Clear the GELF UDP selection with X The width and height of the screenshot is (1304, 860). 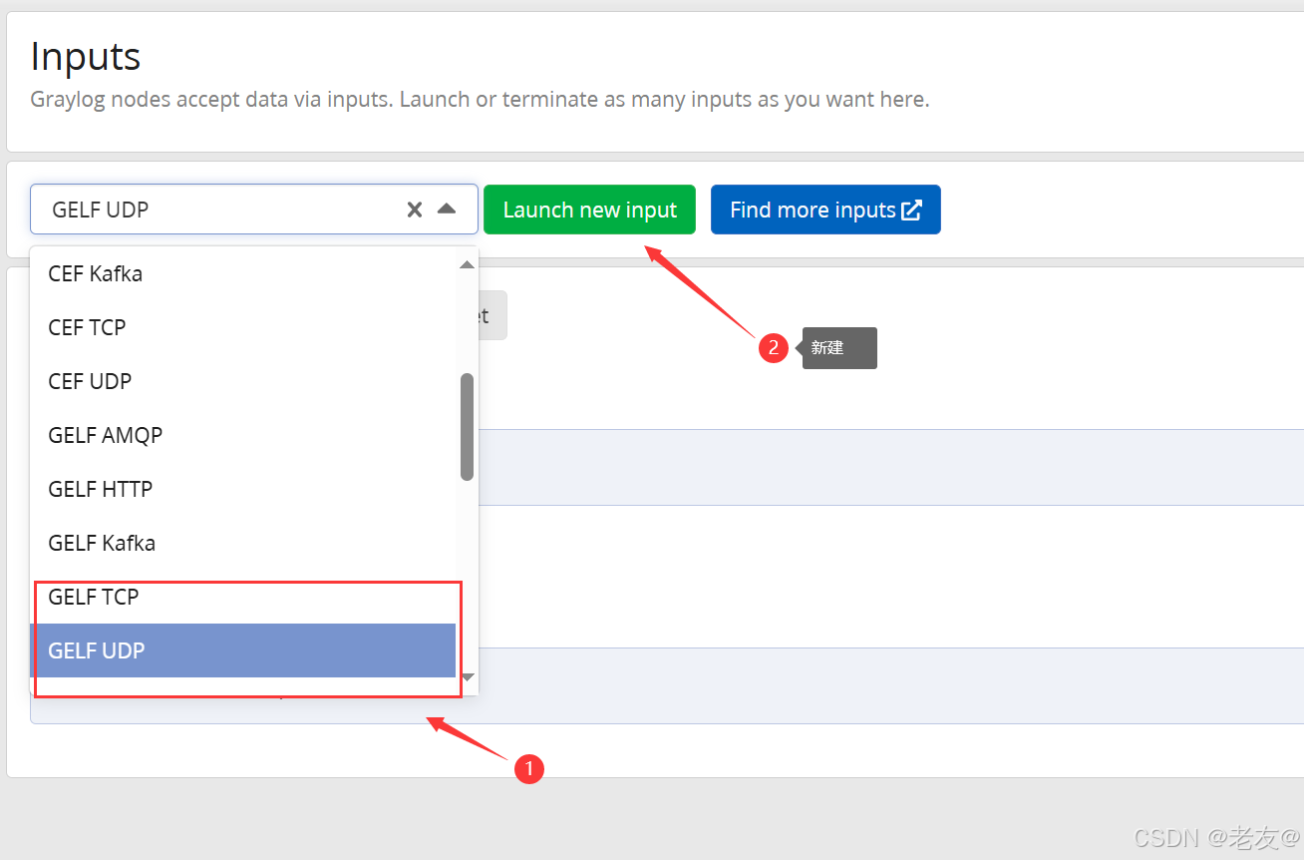click(x=415, y=210)
